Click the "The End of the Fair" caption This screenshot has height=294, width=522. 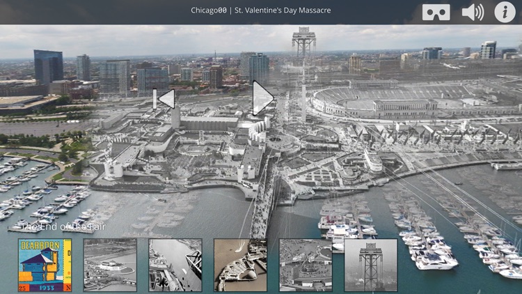(x=63, y=227)
